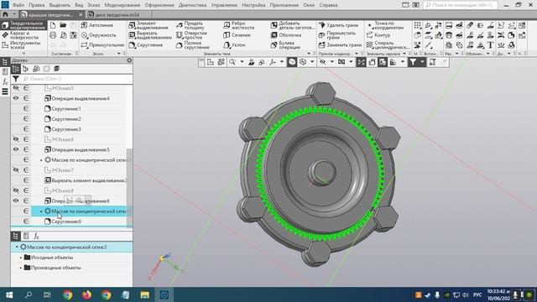Image resolution: width=537 pixels, height=302 pixels.
Task: Open the Моделирование menu
Action: 123,5
